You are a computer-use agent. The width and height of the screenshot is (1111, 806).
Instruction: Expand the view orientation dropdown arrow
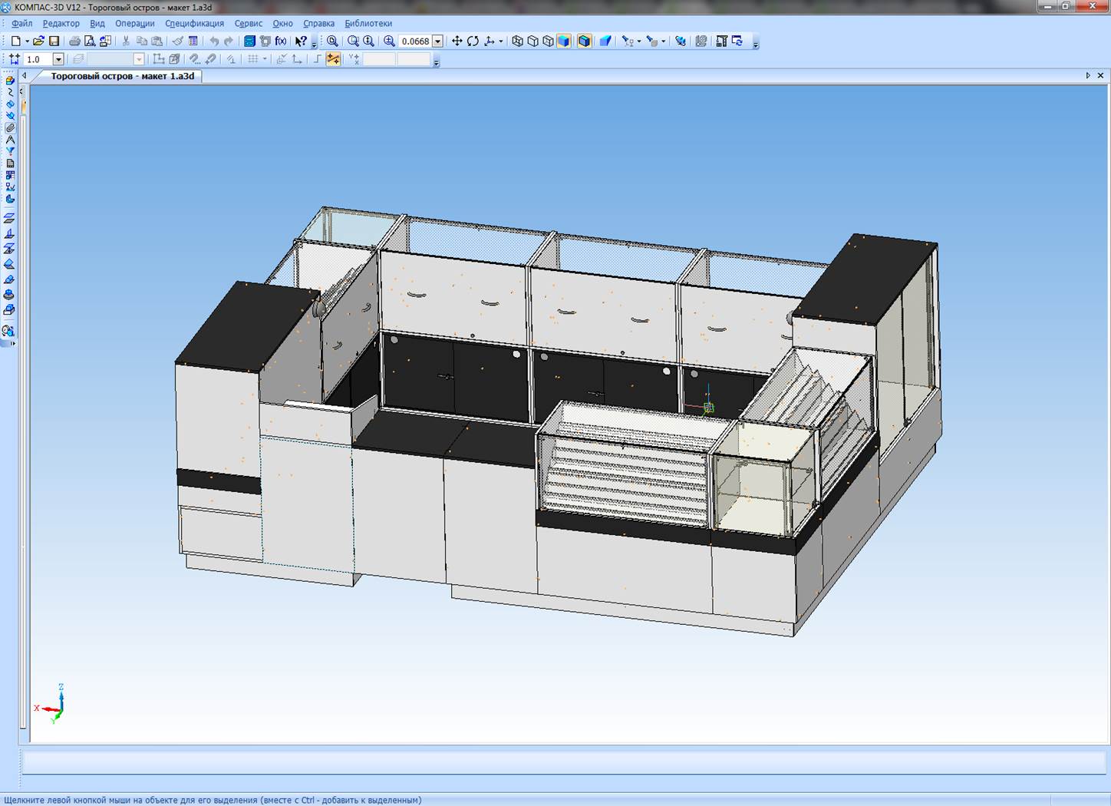point(501,41)
